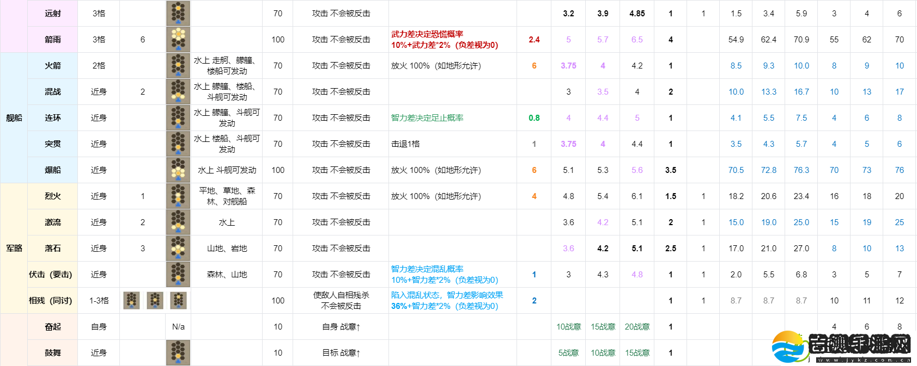Select the 军略 category cell
917x366 pixels.
[x=14, y=249]
